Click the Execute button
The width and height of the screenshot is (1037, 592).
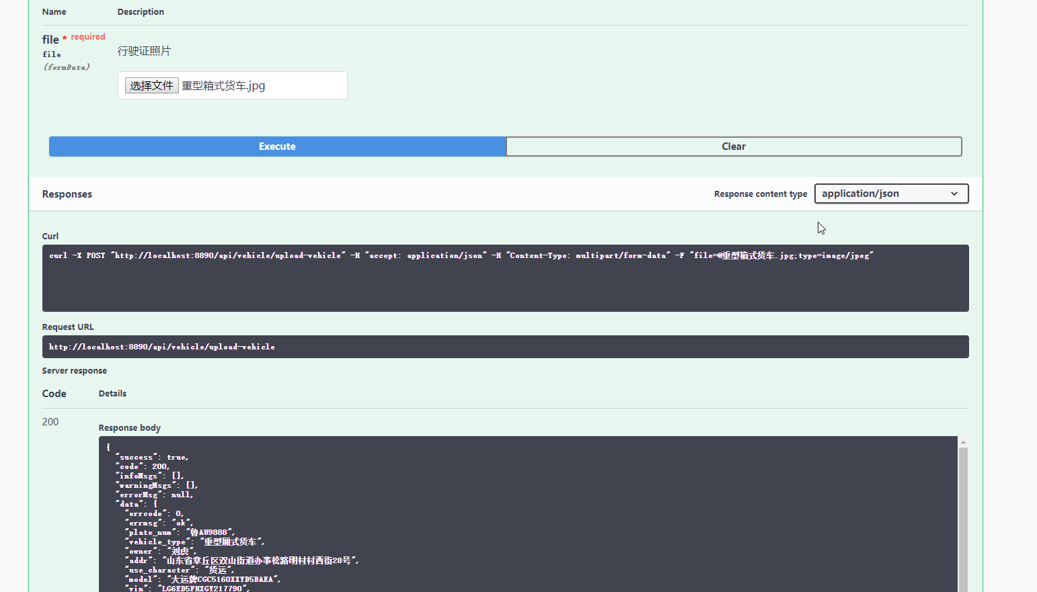[x=277, y=146]
